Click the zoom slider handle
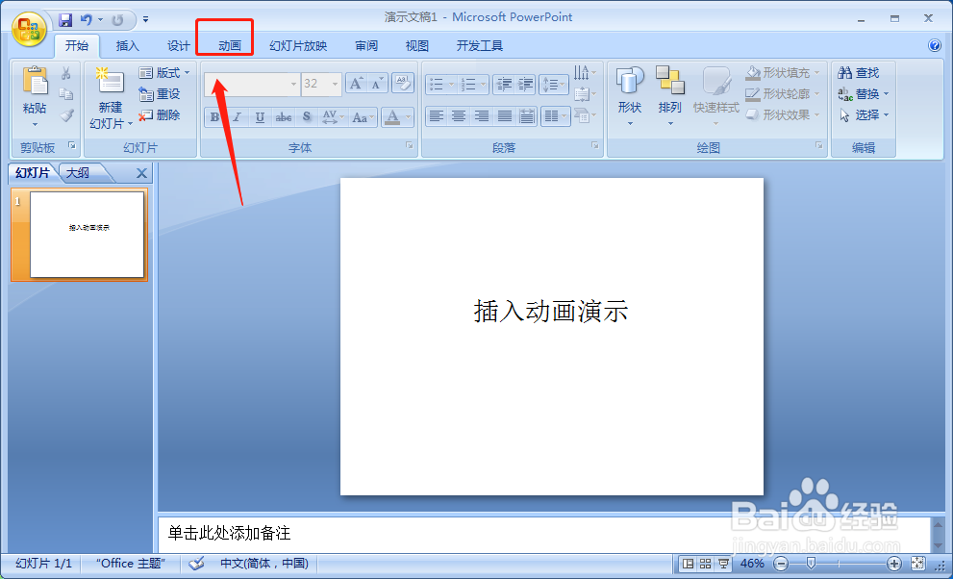 coord(811,564)
